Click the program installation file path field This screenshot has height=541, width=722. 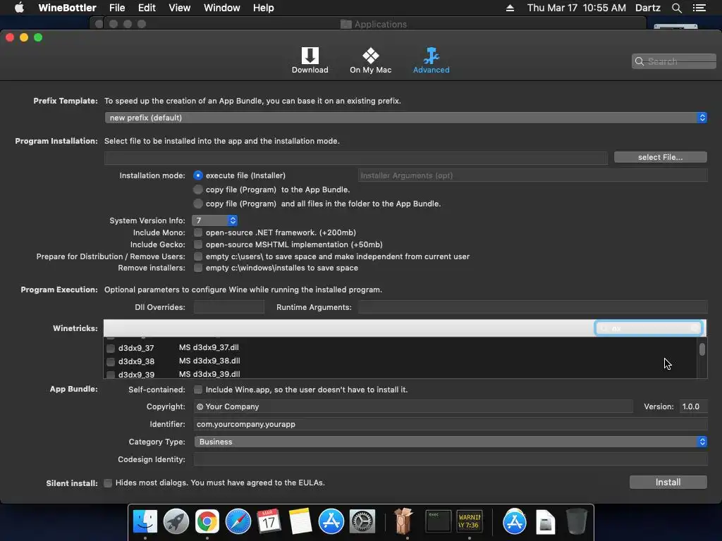pyautogui.click(x=356, y=158)
